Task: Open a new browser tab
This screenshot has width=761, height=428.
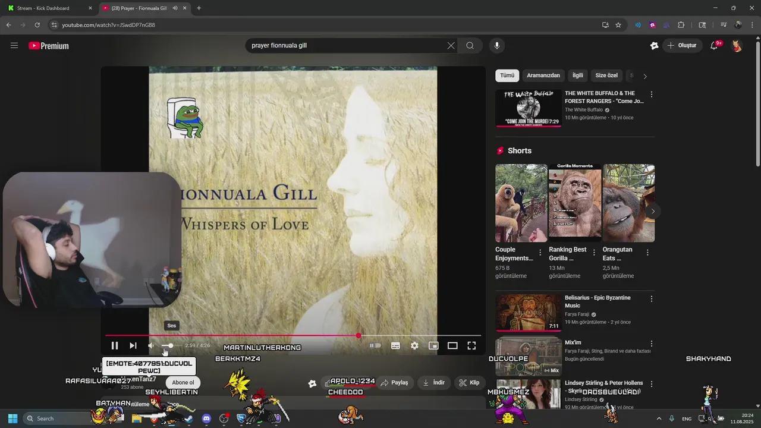Action: click(x=199, y=8)
